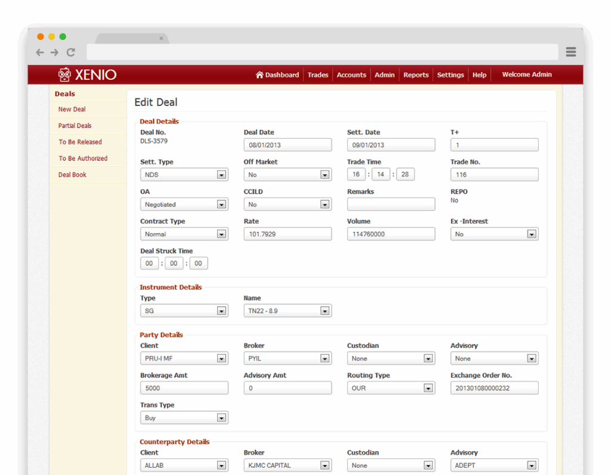
Task: Open Counterparty Custodian dropdown
Action: [x=391, y=465]
